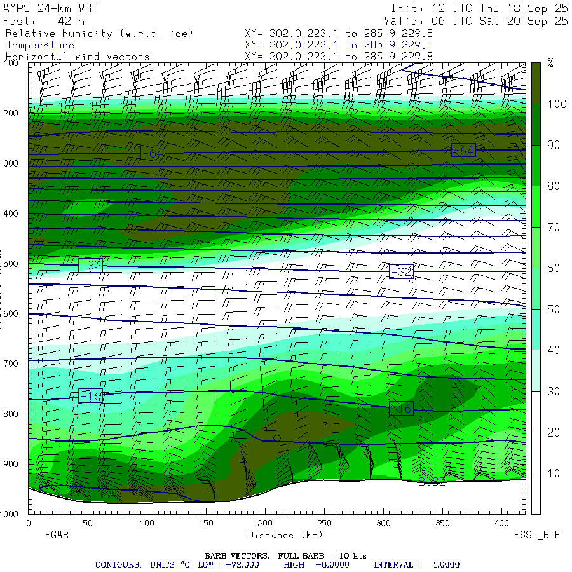572x572 pixels.
Task: Click the right '-64' temperature contour label
Action: point(463,150)
